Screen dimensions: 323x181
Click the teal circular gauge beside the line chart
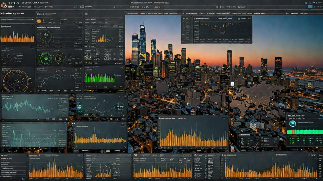[x=120, y=108]
